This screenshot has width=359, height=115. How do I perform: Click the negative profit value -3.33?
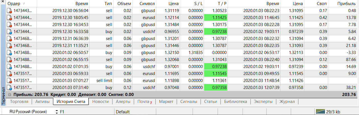coord(351,53)
